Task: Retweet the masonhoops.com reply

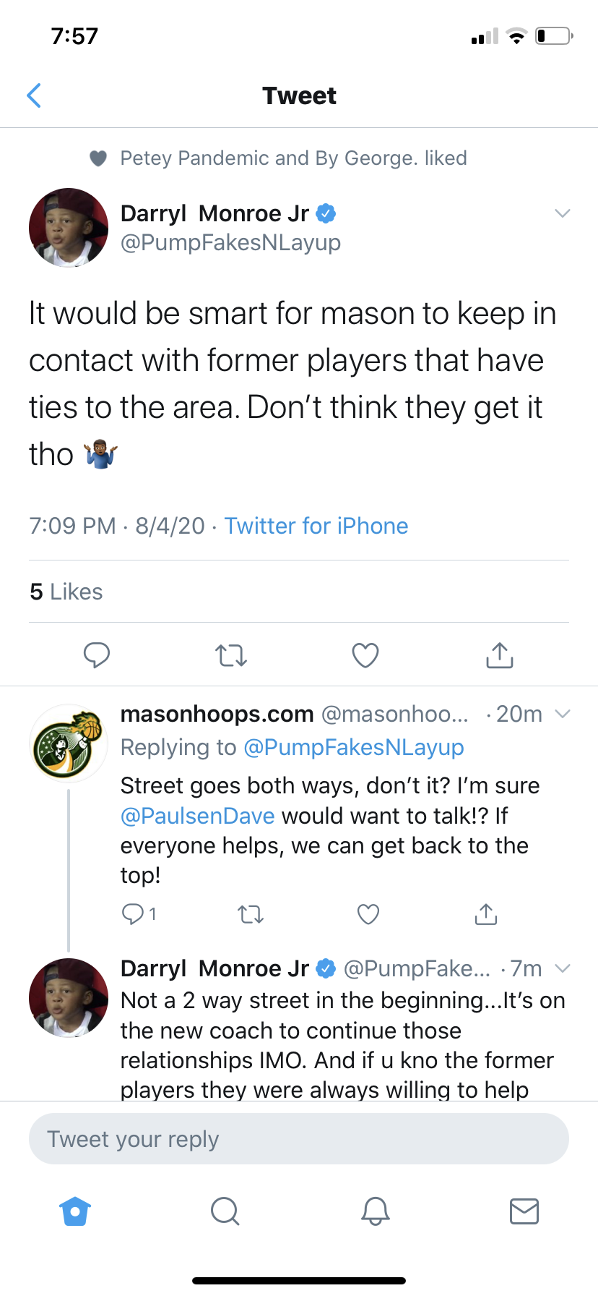Action: click(251, 915)
